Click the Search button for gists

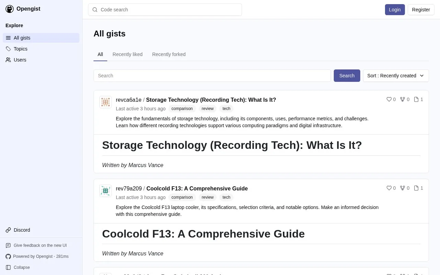[347, 76]
